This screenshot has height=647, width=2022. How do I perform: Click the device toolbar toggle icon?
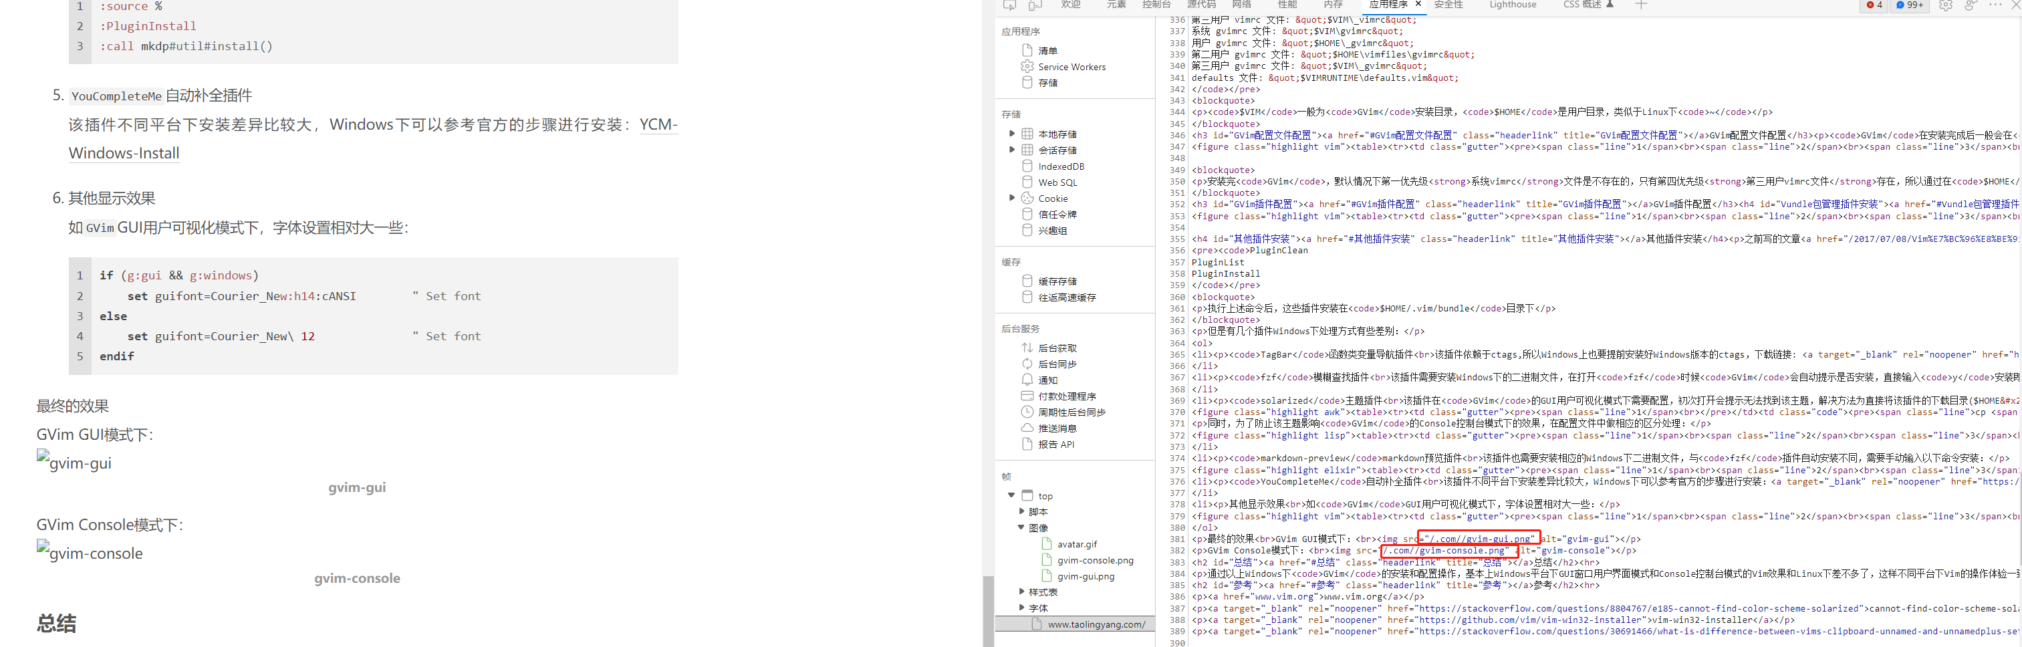(x=1035, y=5)
